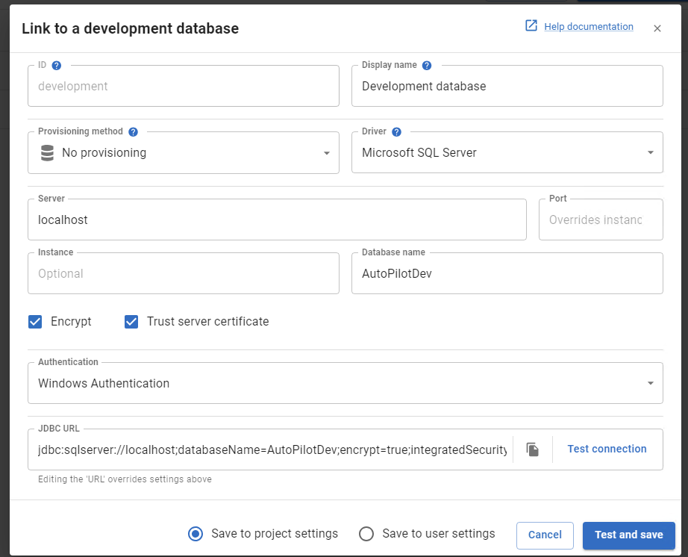The height and width of the screenshot is (557, 688).
Task: Open the help tooltip beside the ID field
Action: tap(56, 65)
